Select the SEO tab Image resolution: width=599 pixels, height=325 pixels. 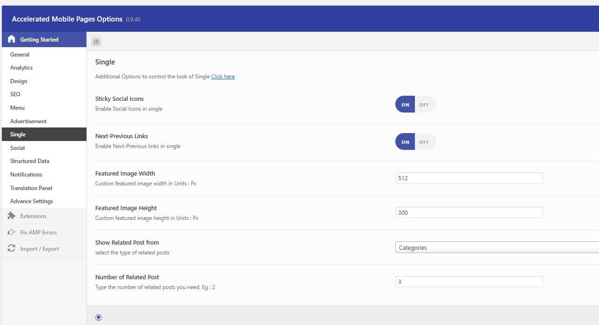(x=44, y=94)
